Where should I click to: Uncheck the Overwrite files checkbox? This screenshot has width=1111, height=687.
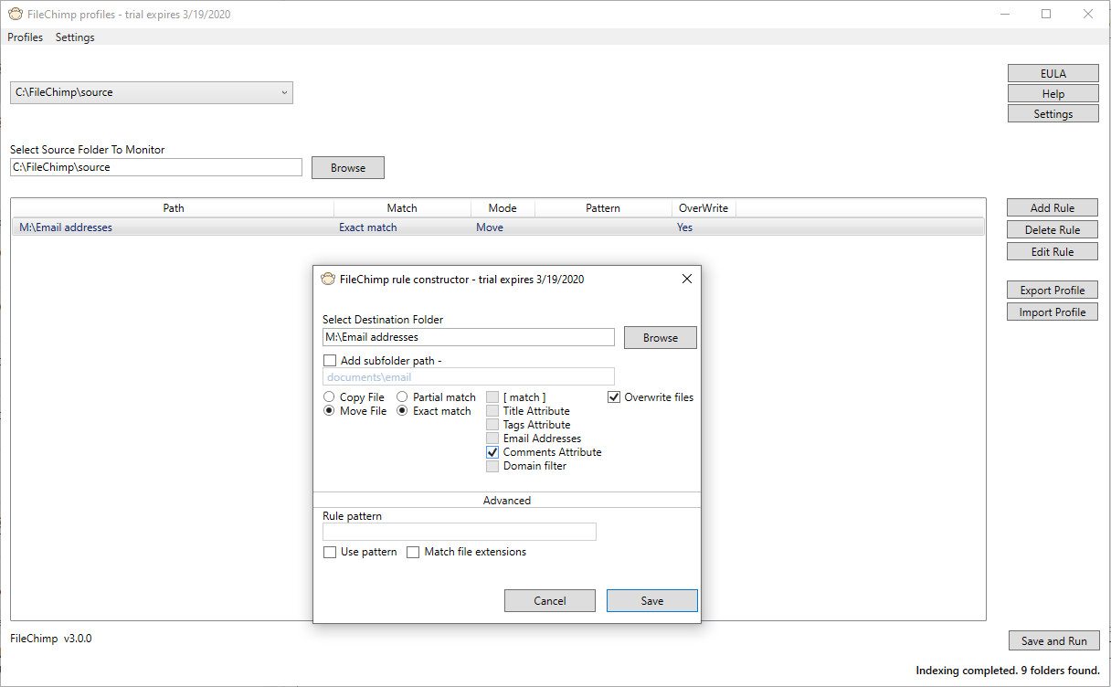tap(614, 397)
